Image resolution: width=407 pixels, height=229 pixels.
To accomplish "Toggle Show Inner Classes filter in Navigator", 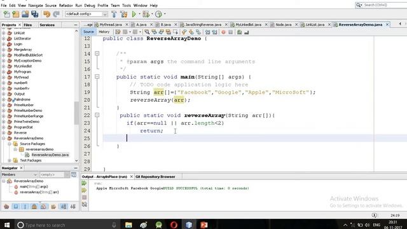I will click(x=43, y=207).
